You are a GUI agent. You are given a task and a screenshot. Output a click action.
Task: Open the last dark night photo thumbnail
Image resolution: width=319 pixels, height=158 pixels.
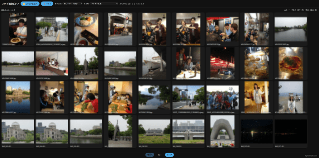tap(290, 131)
